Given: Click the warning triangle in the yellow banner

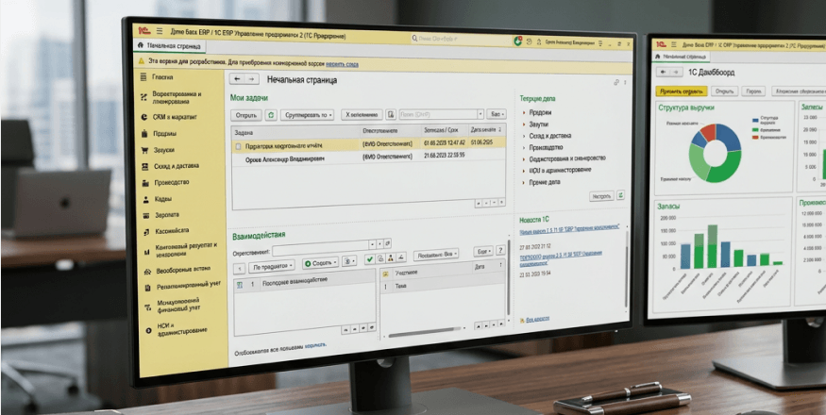Looking at the screenshot, I should [x=142, y=61].
